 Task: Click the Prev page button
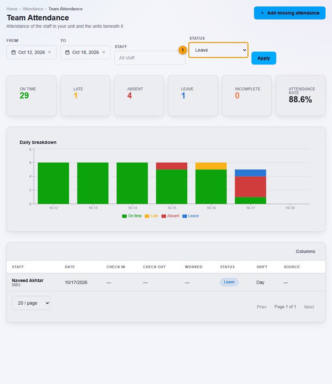[x=261, y=307]
